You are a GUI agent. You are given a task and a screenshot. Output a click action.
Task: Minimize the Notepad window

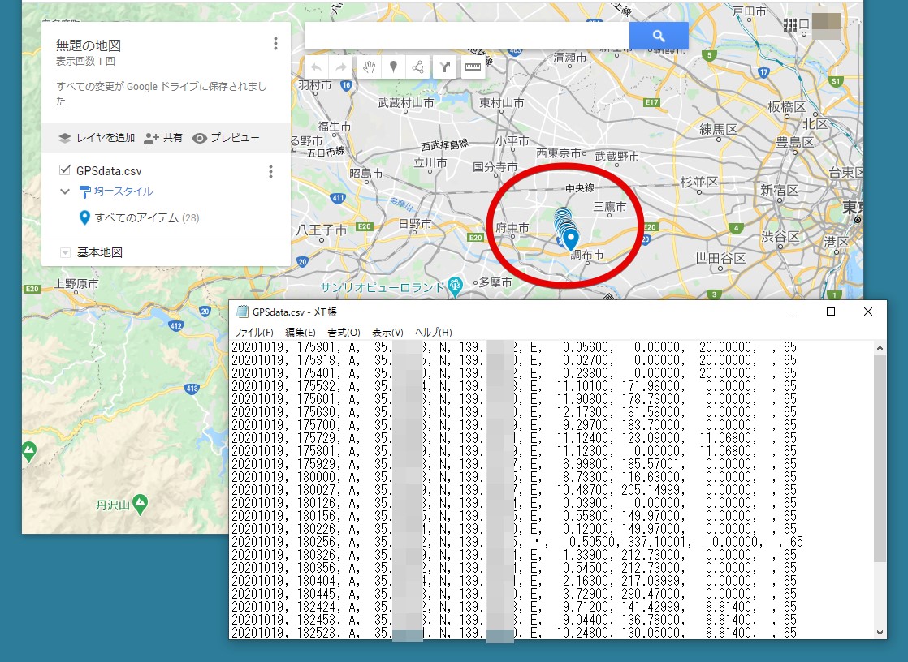(794, 312)
